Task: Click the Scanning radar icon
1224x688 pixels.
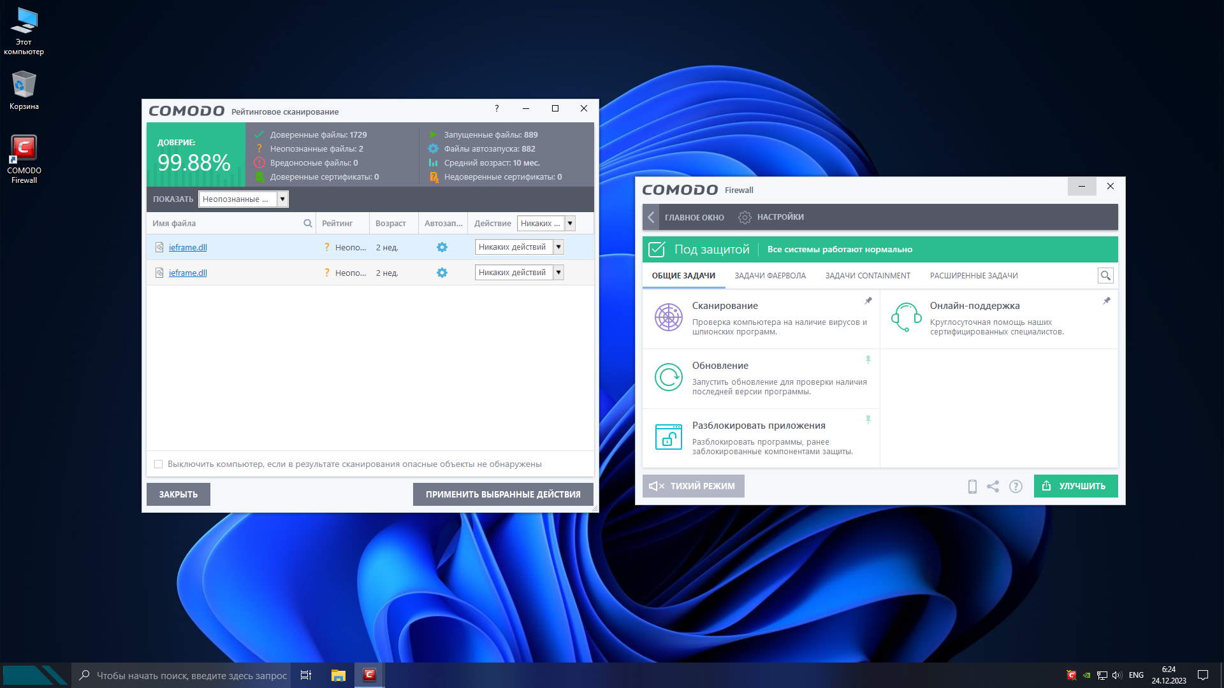Action: 668,317
